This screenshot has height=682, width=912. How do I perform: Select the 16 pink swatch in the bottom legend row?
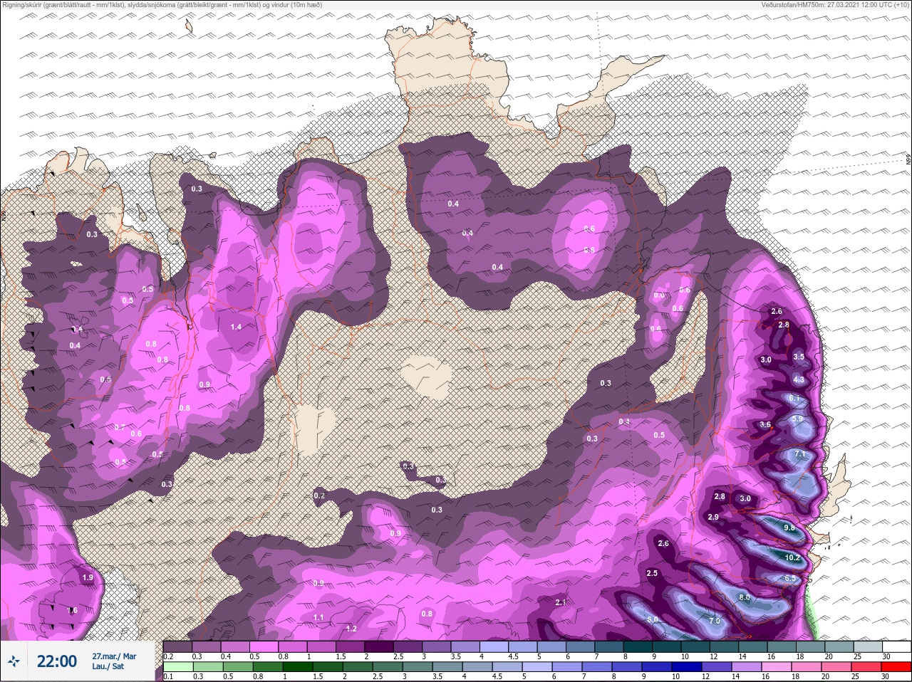pos(777,667)
